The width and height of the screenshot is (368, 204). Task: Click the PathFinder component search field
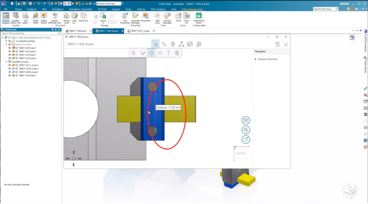[30, 33]
